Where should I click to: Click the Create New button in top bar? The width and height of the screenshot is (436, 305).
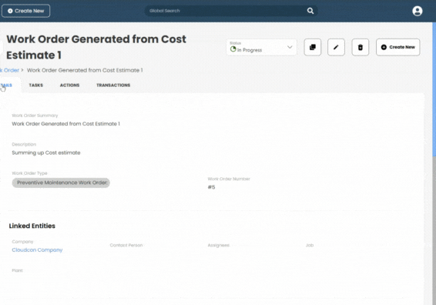coord(26,11)
